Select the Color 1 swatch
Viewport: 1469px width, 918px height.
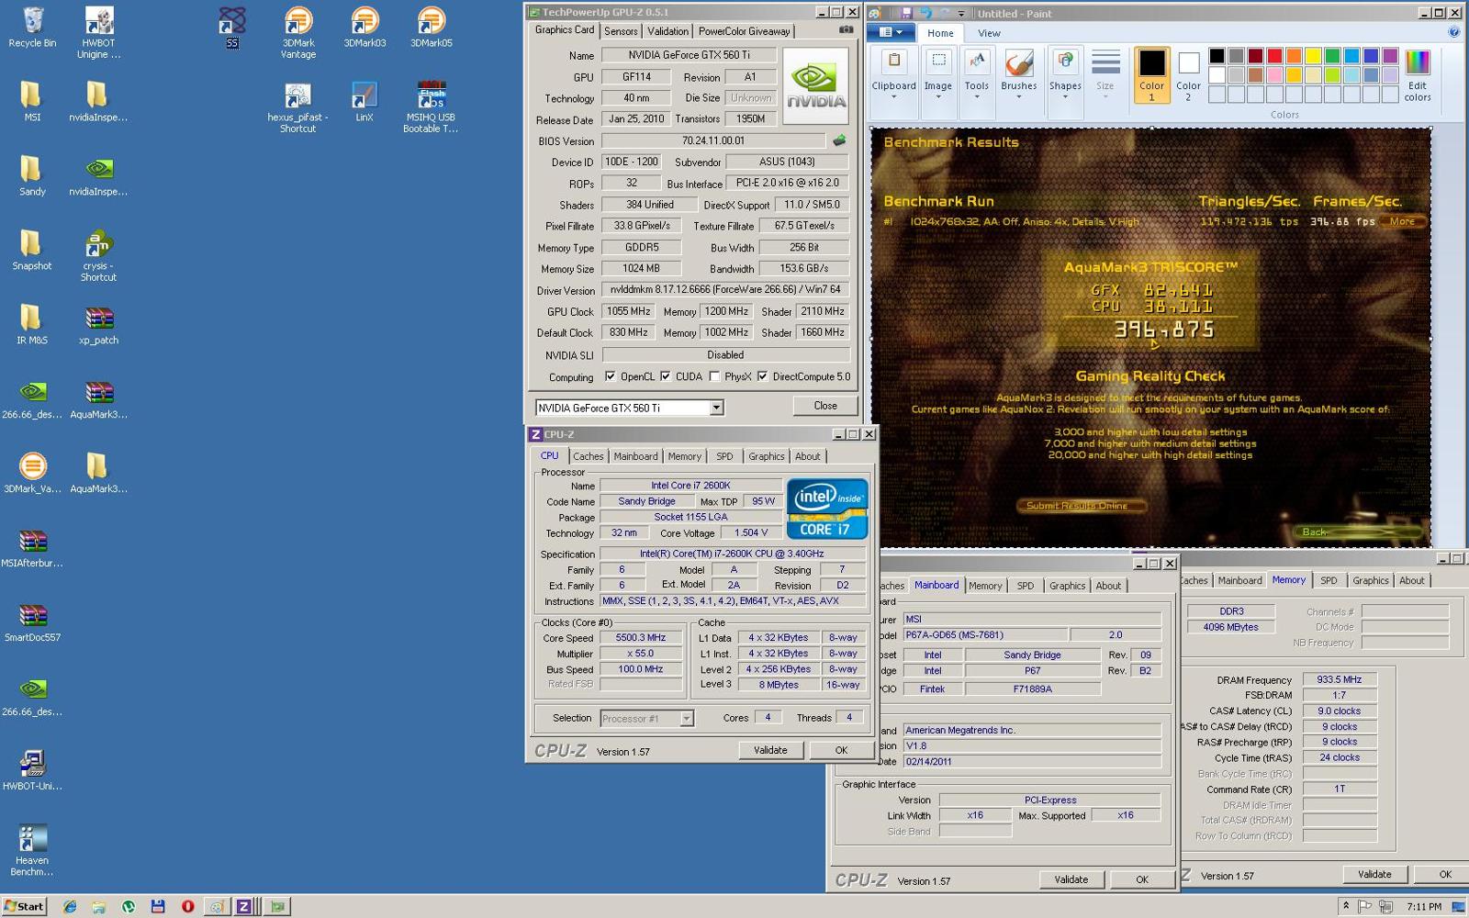tap(1151, 74)
